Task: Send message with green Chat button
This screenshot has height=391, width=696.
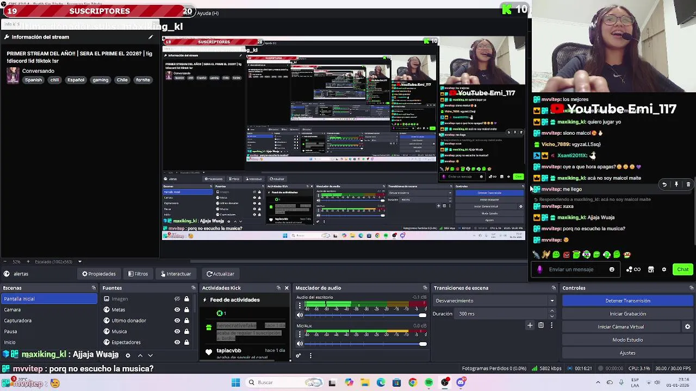Action: coord(683,269)
